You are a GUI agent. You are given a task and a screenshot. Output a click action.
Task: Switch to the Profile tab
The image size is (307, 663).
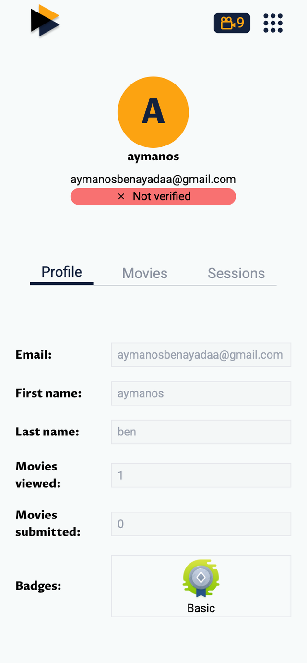click(x=61, y=272)
